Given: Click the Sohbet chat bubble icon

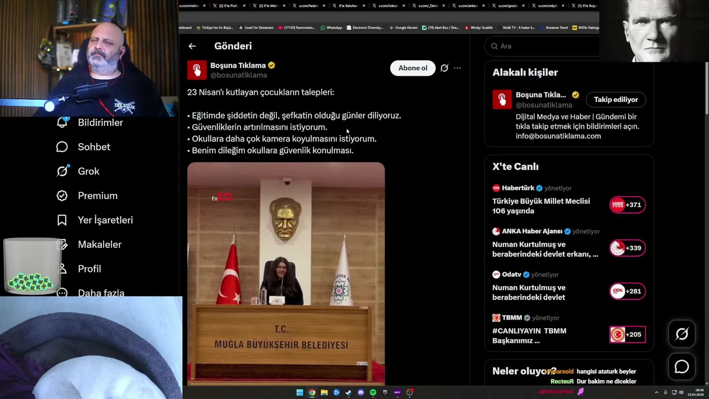Looking at the screenshot, I should coord(62,147).
